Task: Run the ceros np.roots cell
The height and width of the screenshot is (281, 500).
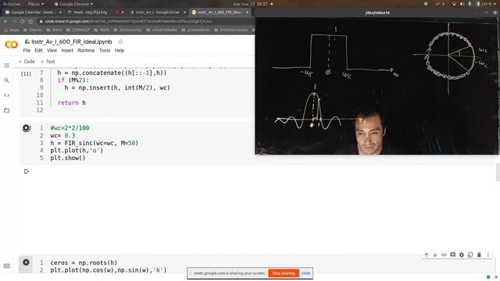Action: tap(26, 262)
